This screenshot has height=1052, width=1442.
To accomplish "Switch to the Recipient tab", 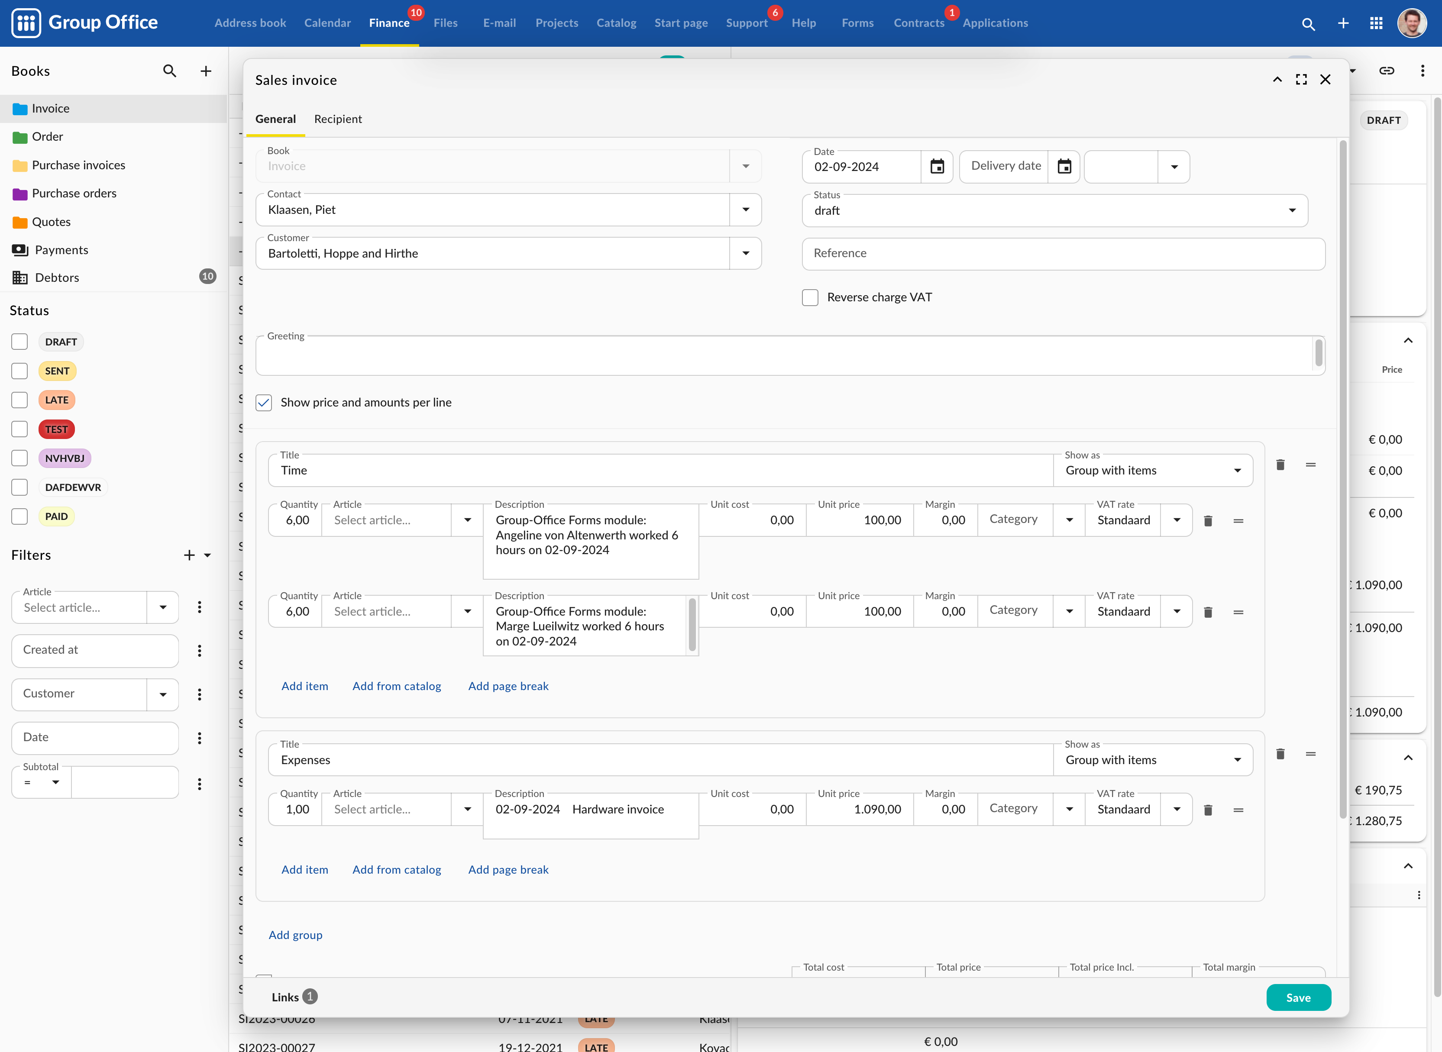I will click(x=338, y=119).
